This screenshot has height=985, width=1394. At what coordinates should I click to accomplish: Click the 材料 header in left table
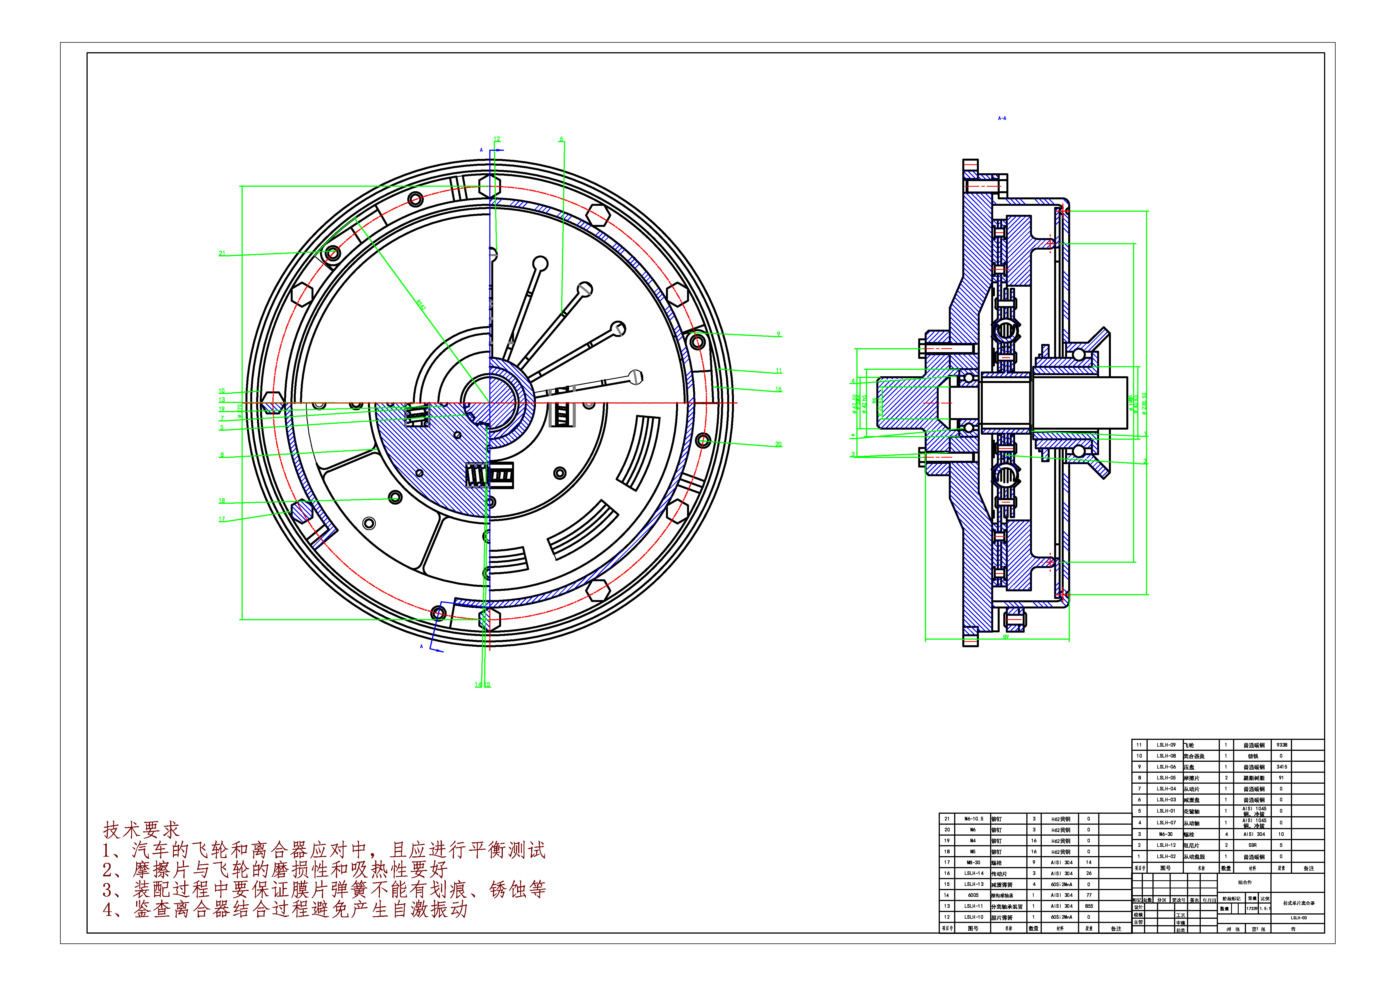pyautogui.click(x=1060, y=929)
